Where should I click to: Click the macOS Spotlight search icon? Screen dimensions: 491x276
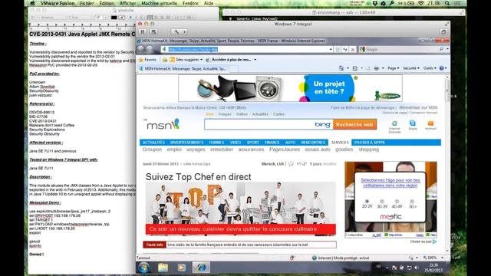coord(447,3)
